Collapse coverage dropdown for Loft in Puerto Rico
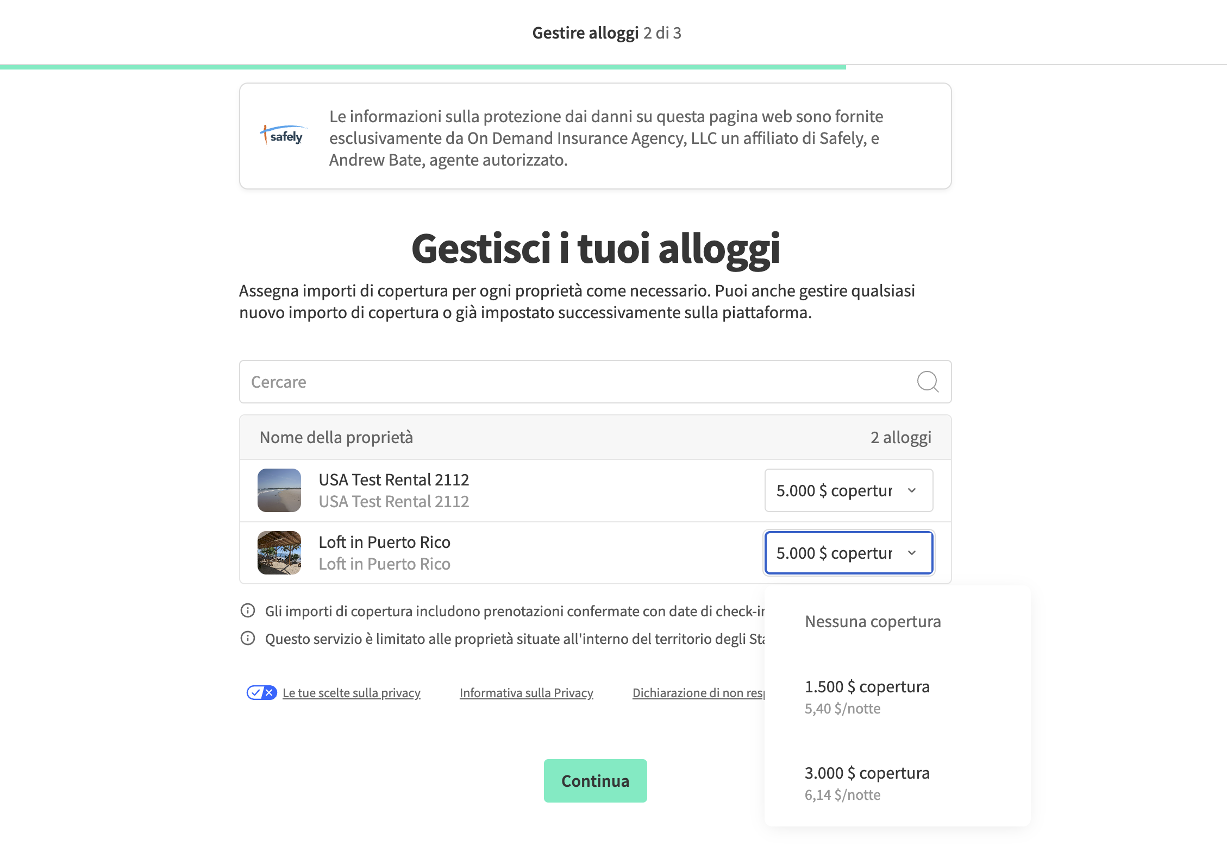This screenshot has width=1227, height=846. point(848,553)
